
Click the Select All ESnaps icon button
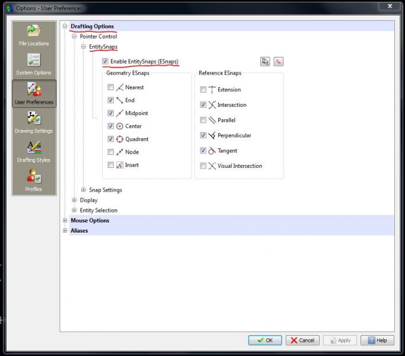(265, 62)
